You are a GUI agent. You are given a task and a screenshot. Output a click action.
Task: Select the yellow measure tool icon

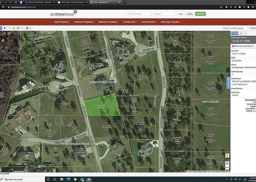click(18, 28)
